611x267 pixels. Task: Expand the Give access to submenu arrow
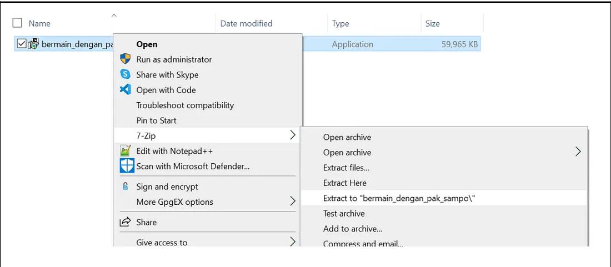[293, 242]
